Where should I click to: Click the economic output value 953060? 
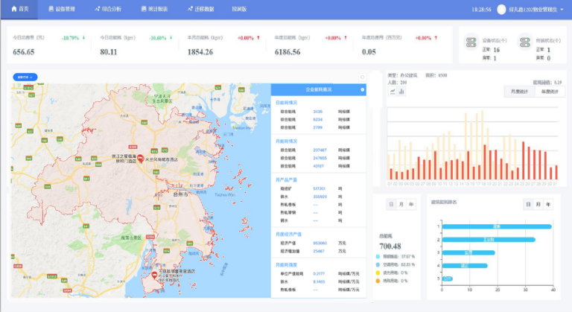[320, 243]
